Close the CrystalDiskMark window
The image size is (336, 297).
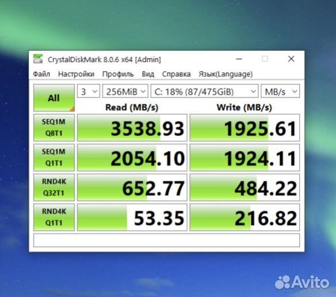(291, 59)
